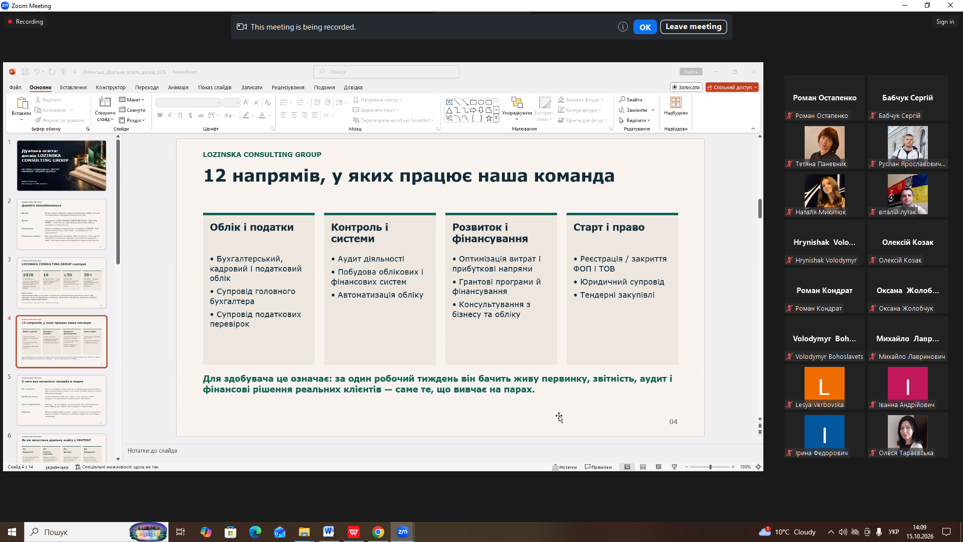
Task: Switch to Вставлення ribbon tab
Action: (73, 87)
